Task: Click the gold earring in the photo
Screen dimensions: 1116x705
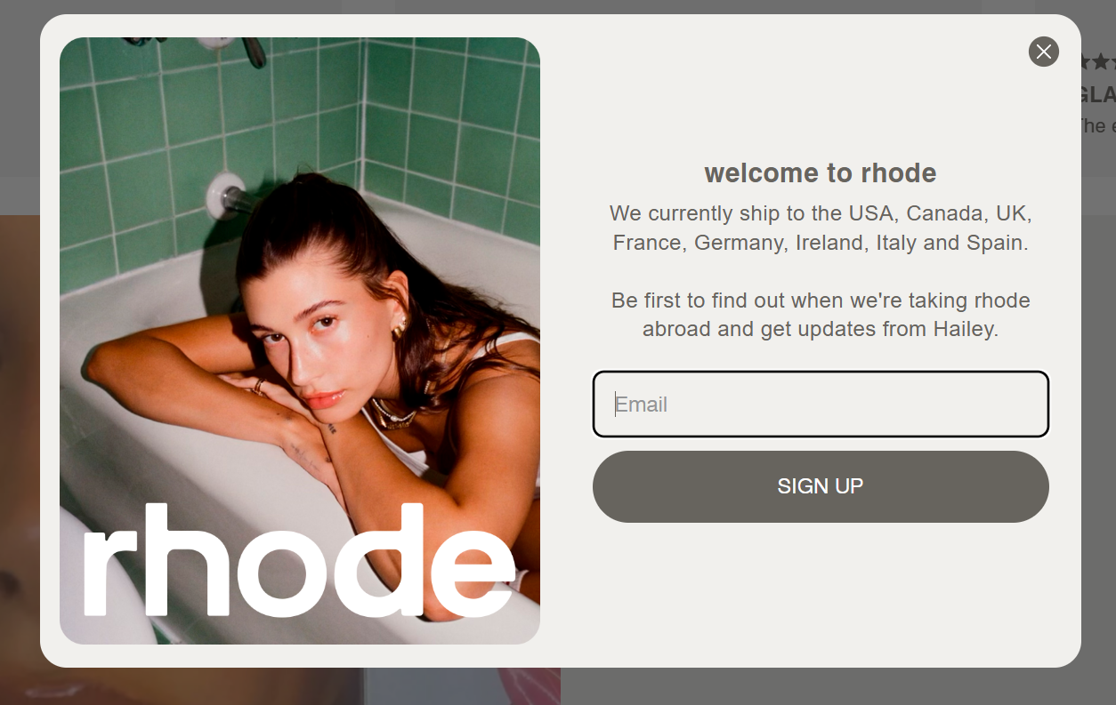Action: [398, 328]
